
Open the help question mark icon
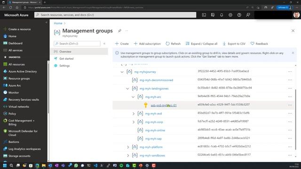(239, 15)
